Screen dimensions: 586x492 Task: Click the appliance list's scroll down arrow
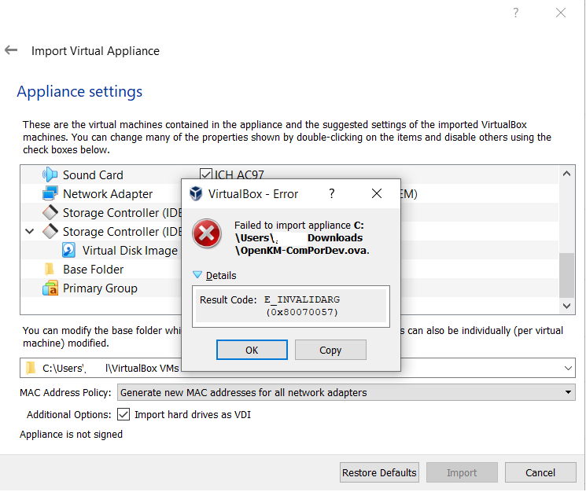pos(567,305)
